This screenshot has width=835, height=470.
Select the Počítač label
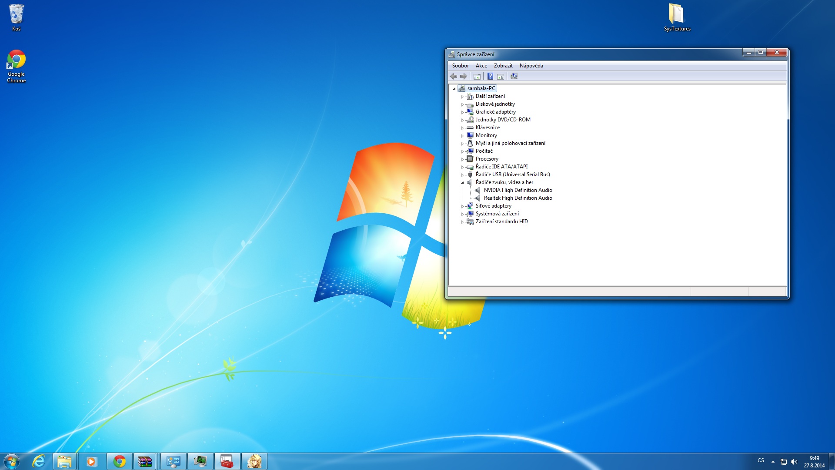484,151
